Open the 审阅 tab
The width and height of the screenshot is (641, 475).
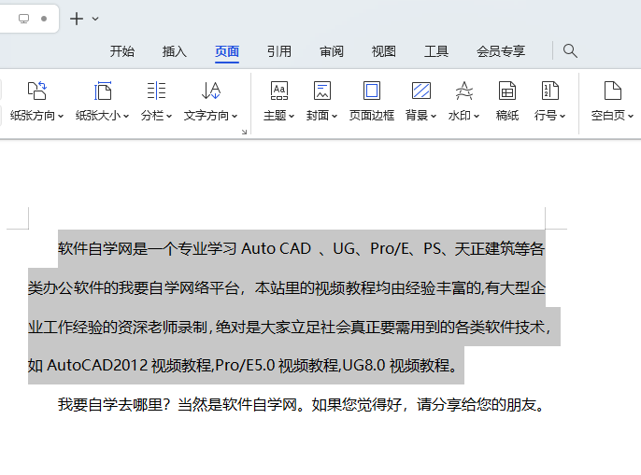tap(332, 51)
